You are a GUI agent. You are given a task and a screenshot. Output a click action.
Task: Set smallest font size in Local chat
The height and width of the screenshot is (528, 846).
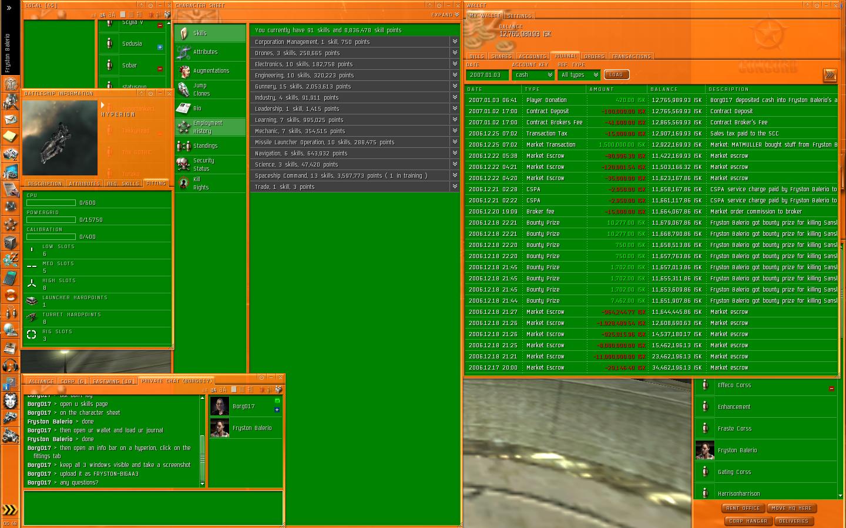click(x=94, y=15)
